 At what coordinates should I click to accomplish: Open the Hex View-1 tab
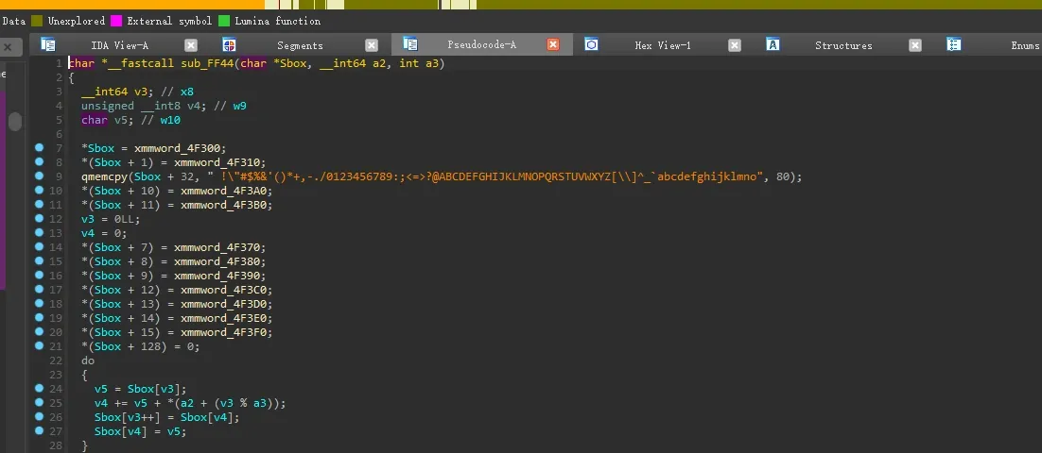[663, 45]
